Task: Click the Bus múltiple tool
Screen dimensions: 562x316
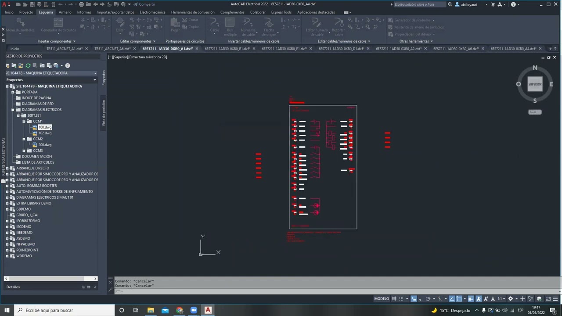Action: pos(230,26)
